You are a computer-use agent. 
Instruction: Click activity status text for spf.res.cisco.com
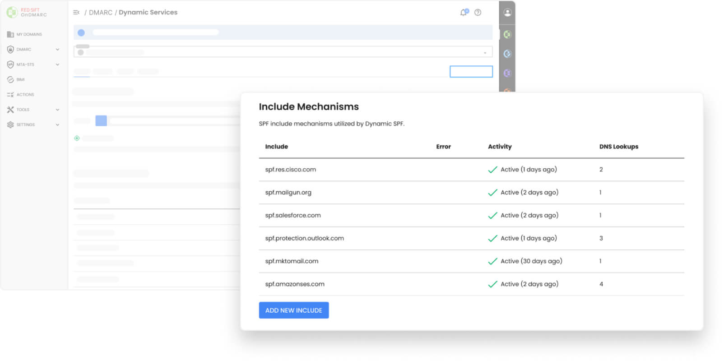[529, 170]
